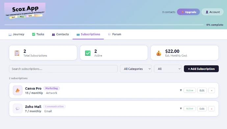Click the 0% complete label
Image resolution: width=227 pixels, height=129 pixels.
[215, 25]
